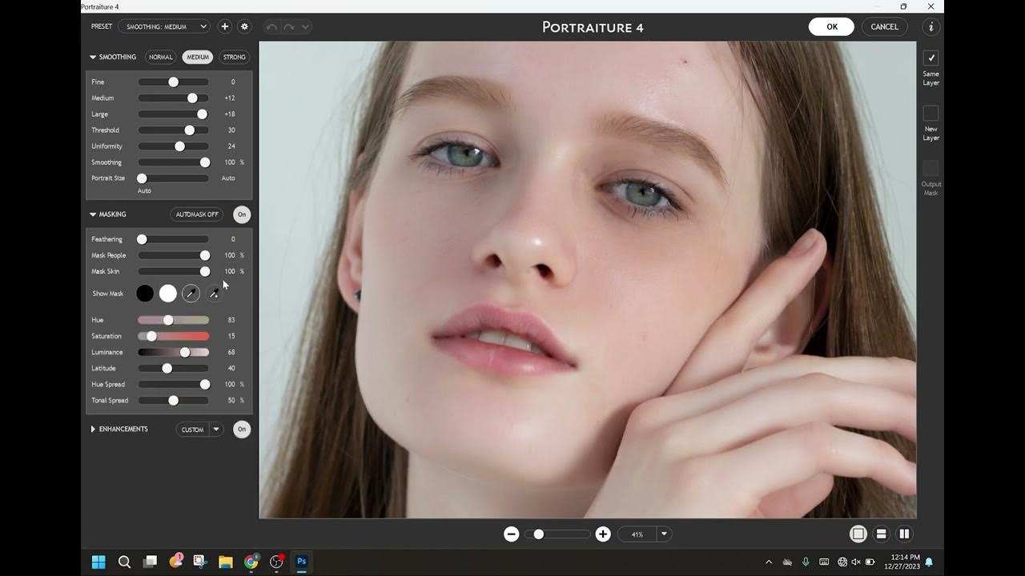
Task: Switch to horizontal split preview icon
Action: tap(881, 534)
